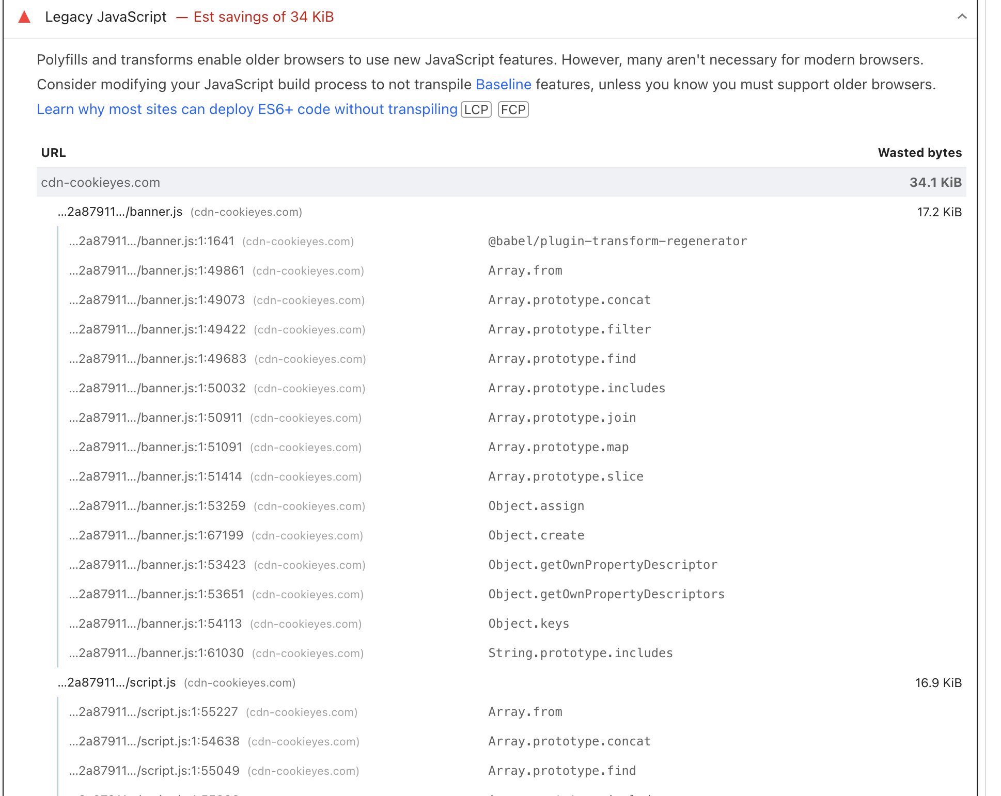
Task: Select the cdn-cookieyes.com group row
Action: click(x=100, y=182)
